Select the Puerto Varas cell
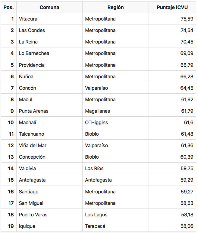The height and width of the screenshot is (233, 198). pos(49,215)
